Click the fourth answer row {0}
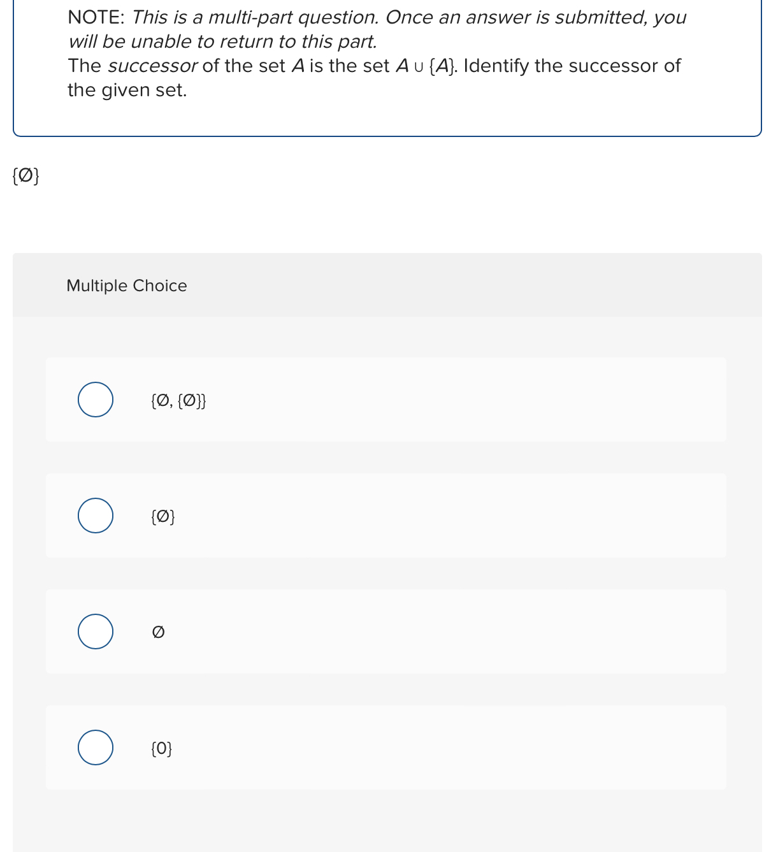Viewport: 771px width, 852px height. point(385,747)
